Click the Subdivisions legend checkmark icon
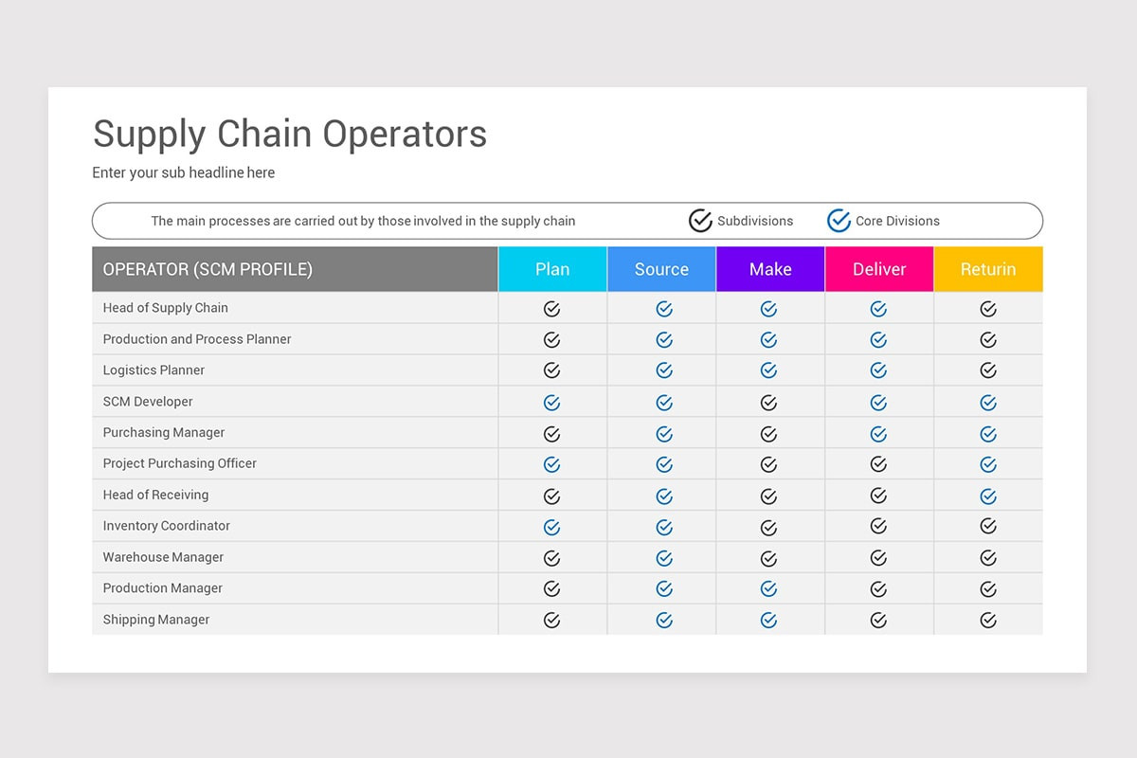Image resolution: width=1137 pixels, height=758 pixels. pyautogui.click(x=700, y=221)
